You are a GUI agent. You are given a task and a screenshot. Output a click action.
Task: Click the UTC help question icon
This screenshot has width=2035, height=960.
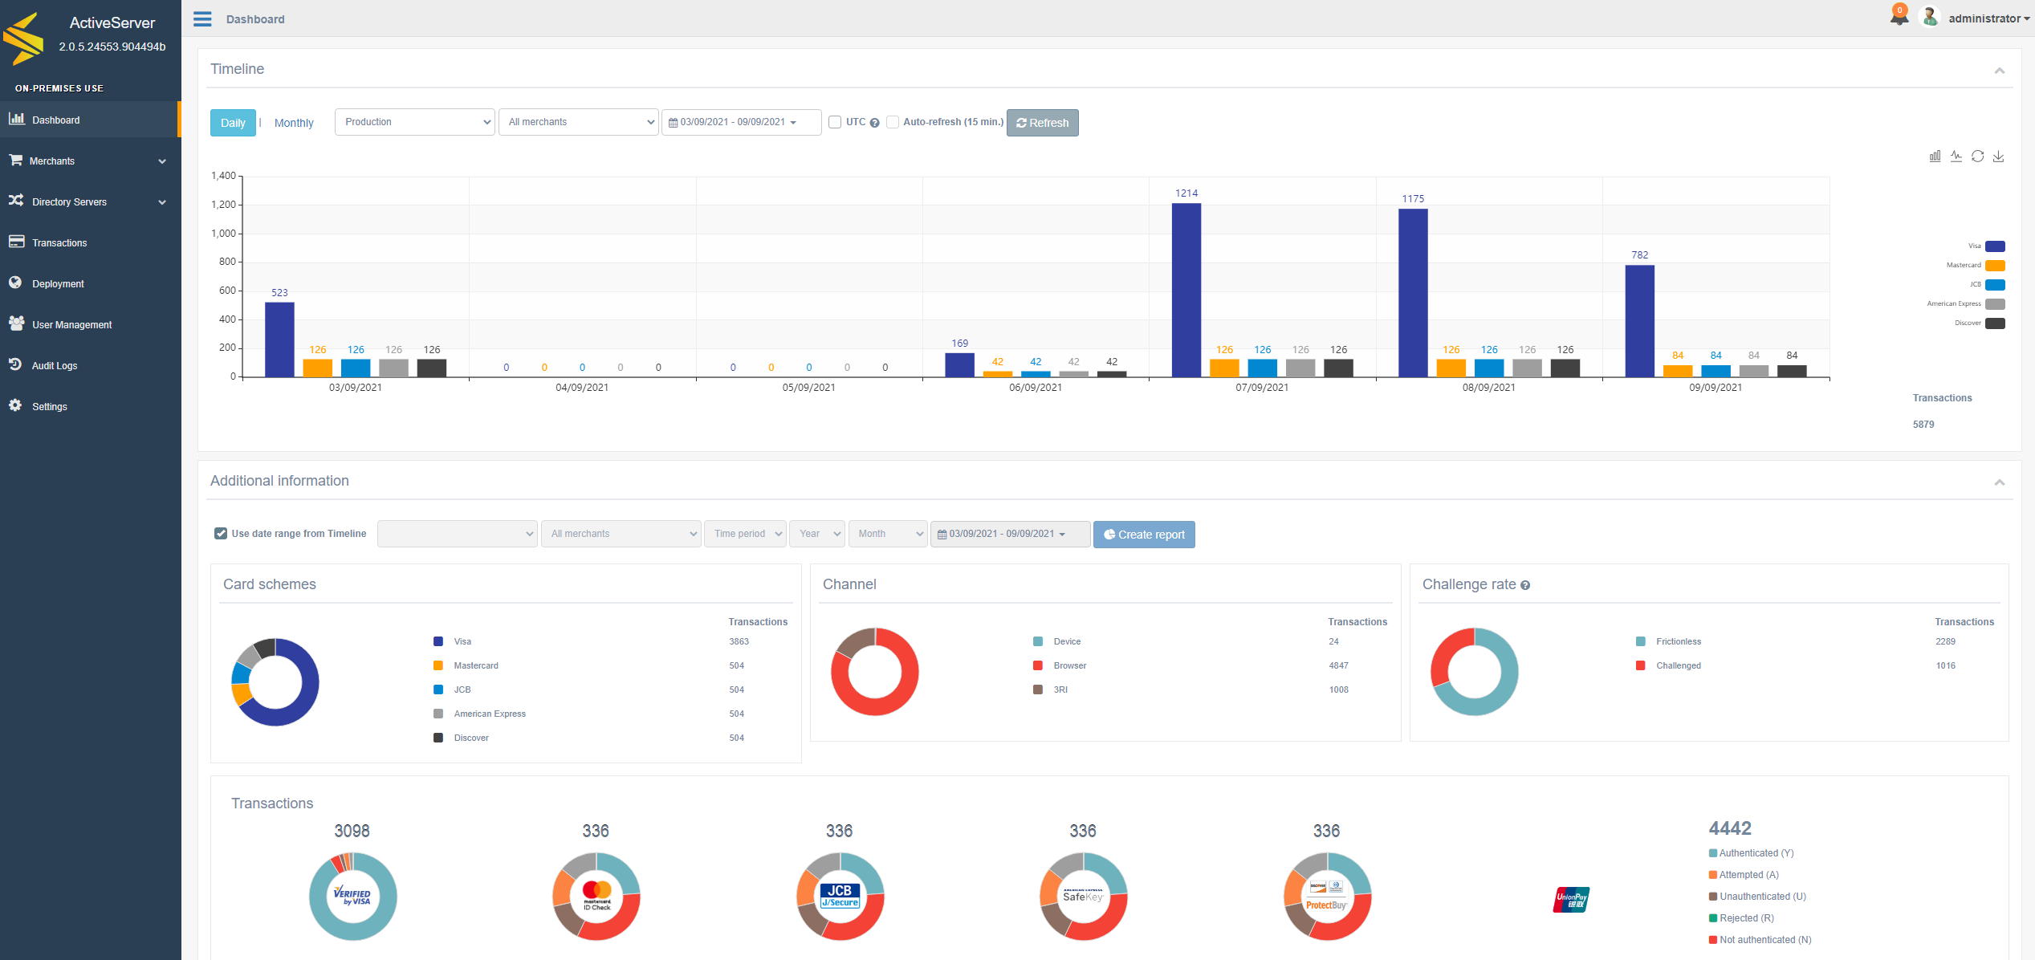coord(874,123)
